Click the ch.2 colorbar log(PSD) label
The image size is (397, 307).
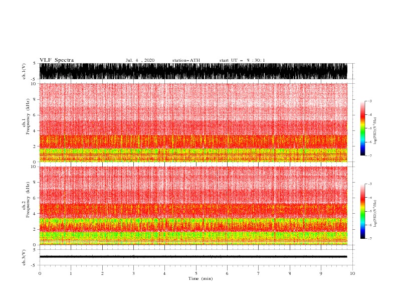(x=375, y=214)
